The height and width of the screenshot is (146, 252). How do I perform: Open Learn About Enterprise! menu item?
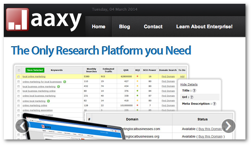(204, 27)
